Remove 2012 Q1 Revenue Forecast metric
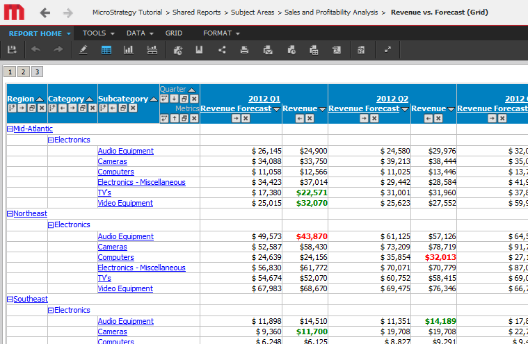Screen dimensions: 528x344 246,118
